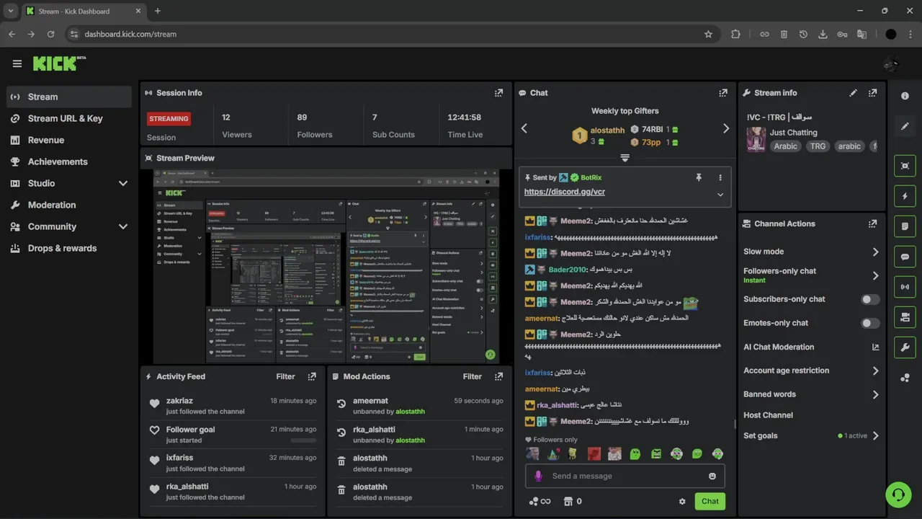Viewport: 922px width, 519px height.
Task: Open the info icon in right sidebar
Action: point(905,96)
